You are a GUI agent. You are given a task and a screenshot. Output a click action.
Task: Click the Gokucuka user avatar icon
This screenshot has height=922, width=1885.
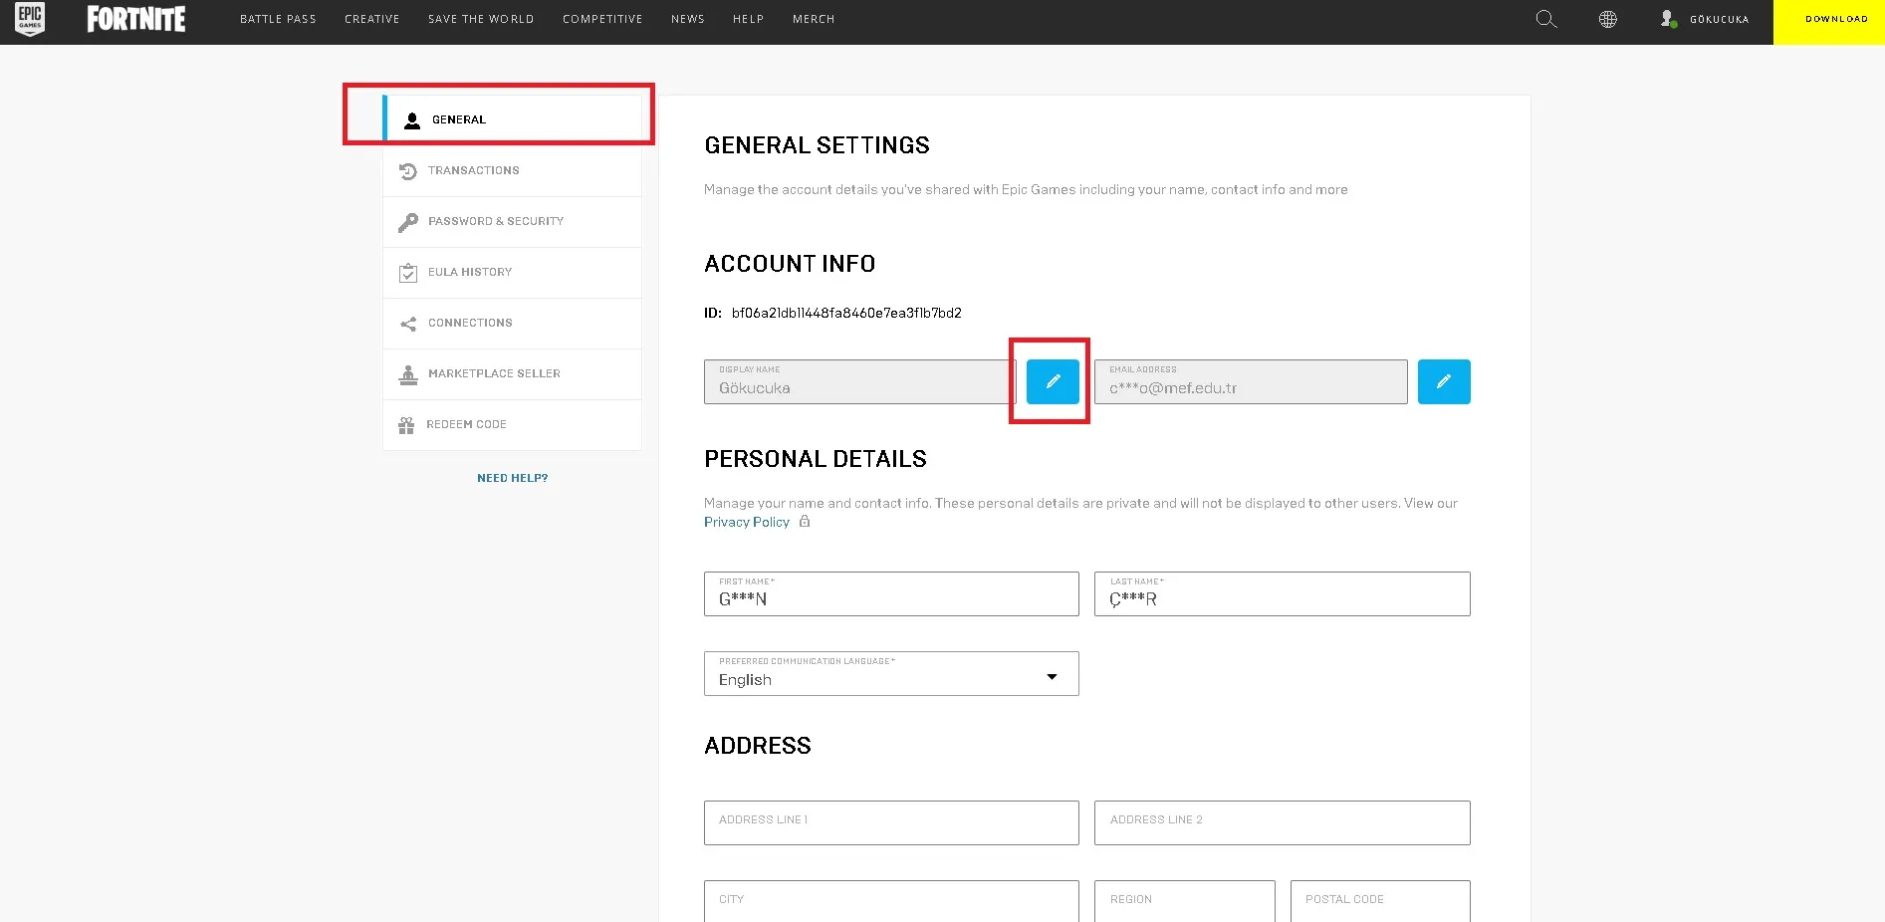point(1668,19)
